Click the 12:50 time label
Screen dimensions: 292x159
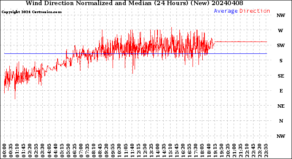coord(145,151)
